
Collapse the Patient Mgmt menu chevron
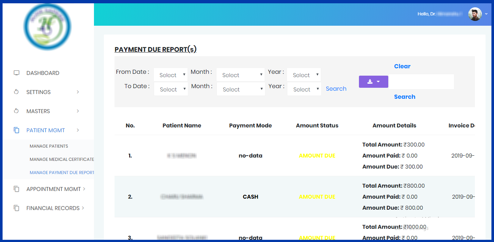pos(78,130)
